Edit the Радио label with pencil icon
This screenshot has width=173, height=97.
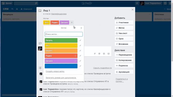click(x=80, y=56)
